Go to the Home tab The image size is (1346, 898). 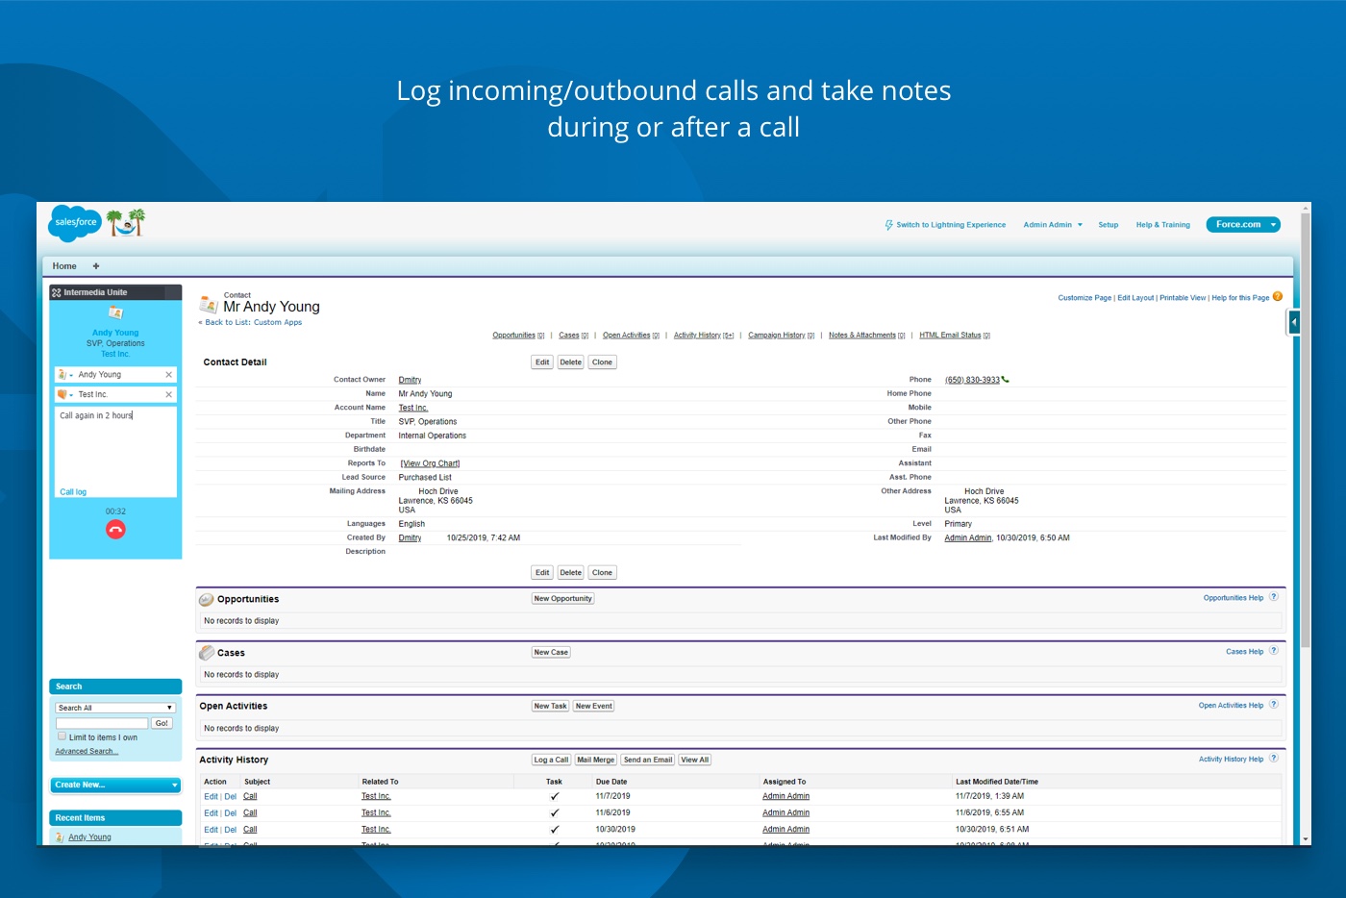pyautogui.click(x=64, y=266)
